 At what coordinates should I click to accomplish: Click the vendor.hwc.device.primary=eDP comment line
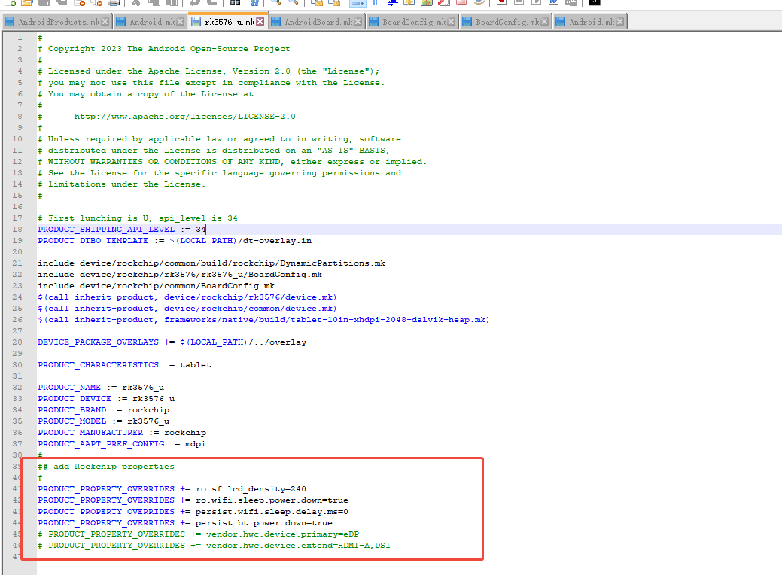click(x=199, y=534)
